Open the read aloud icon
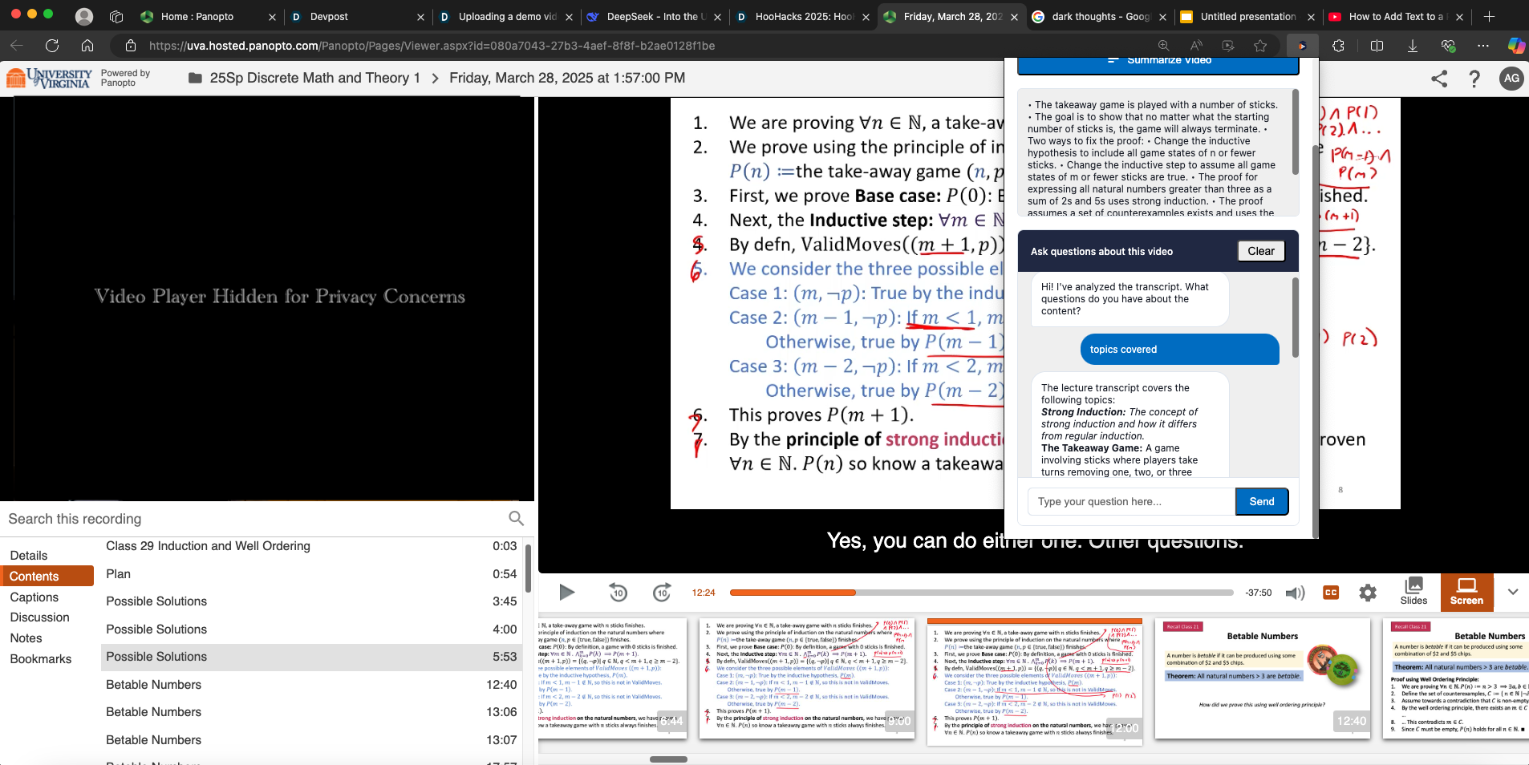Screen dimensions: 1529x765 (x=1196, y=46)
